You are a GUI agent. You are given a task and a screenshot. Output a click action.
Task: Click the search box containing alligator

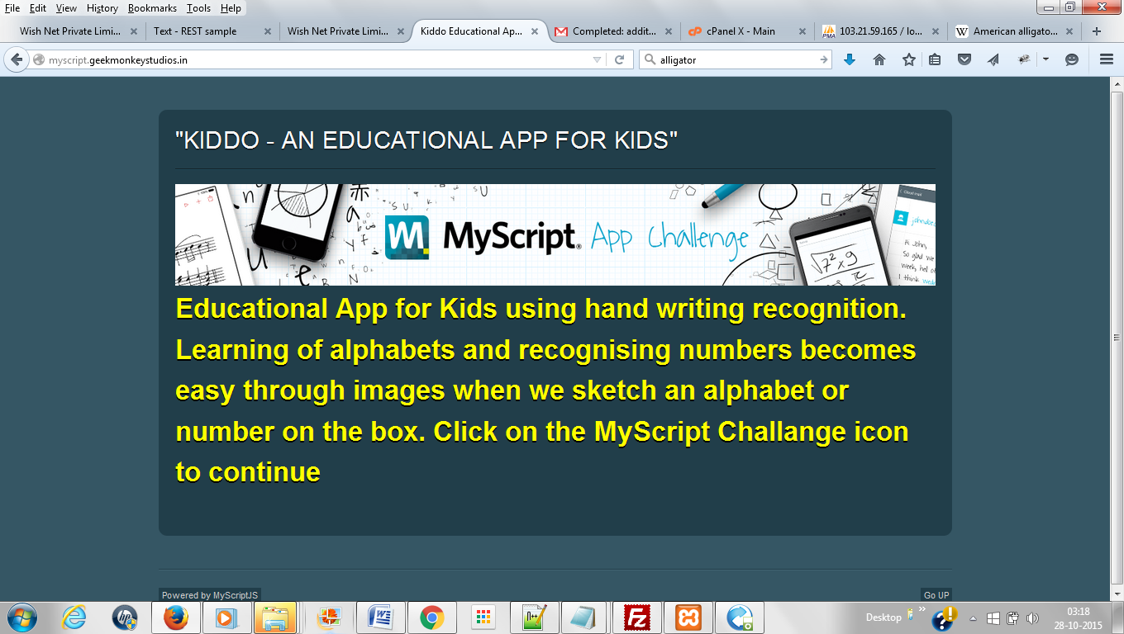pyautogui.click(x=736, y=59)
